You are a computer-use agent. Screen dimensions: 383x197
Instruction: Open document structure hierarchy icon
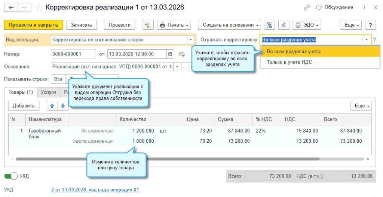pos(269,25)
